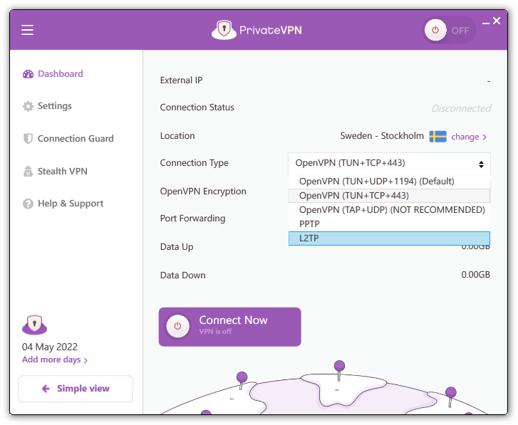Click the Data Up label
This screenshot has width=518, height=425.
tap(177, 247)
